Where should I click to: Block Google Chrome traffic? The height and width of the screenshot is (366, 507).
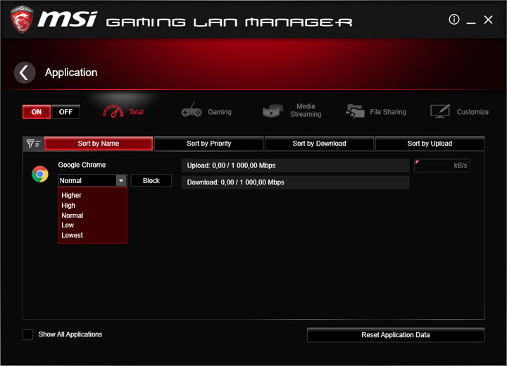[x=151, y=180]
